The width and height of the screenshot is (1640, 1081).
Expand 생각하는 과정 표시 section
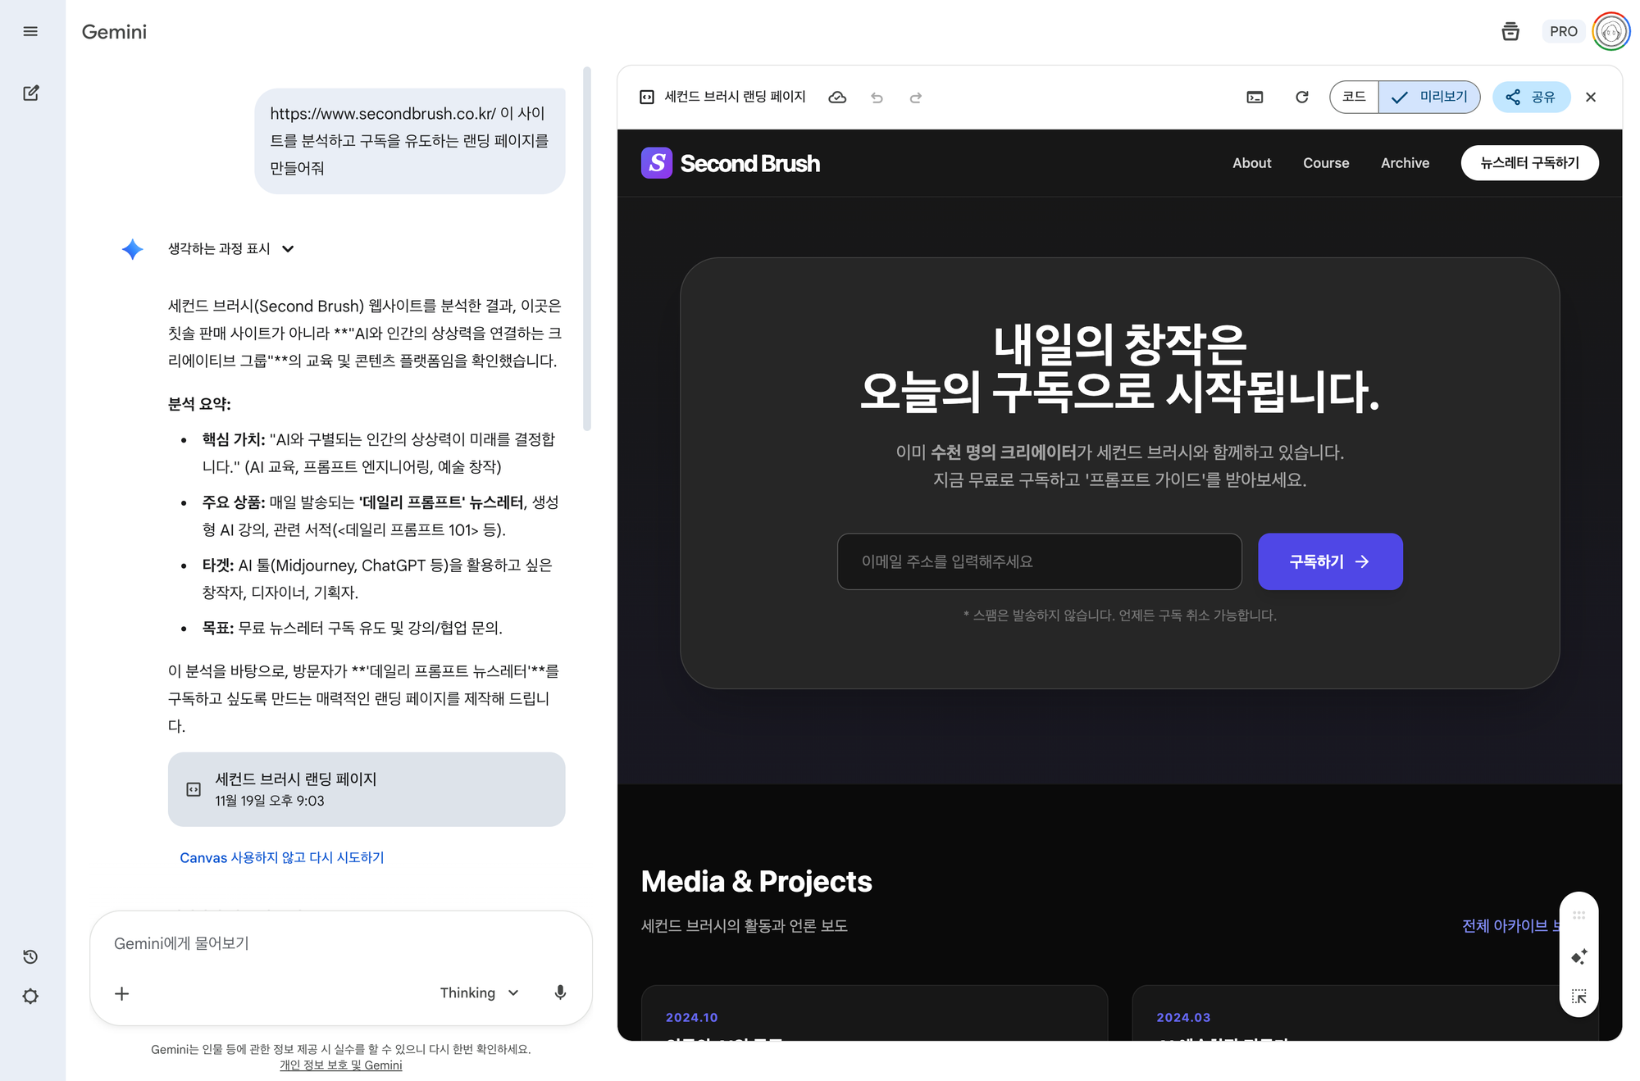(230, 248)
